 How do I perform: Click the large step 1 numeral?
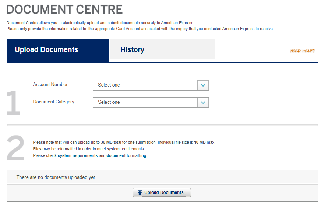click(x=13, y=104)
